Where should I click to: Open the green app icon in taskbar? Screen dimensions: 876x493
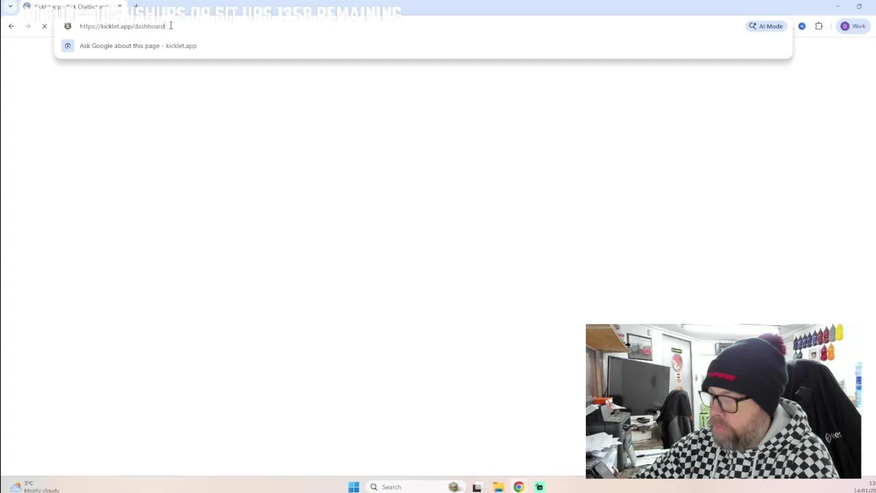(539, 487)
